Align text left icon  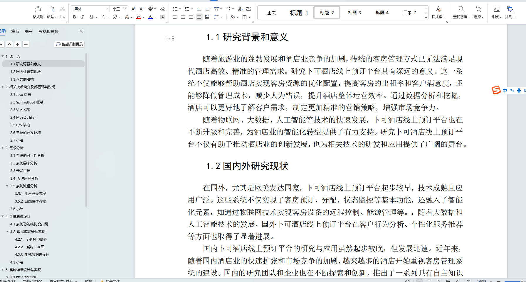tap(174, 17)
